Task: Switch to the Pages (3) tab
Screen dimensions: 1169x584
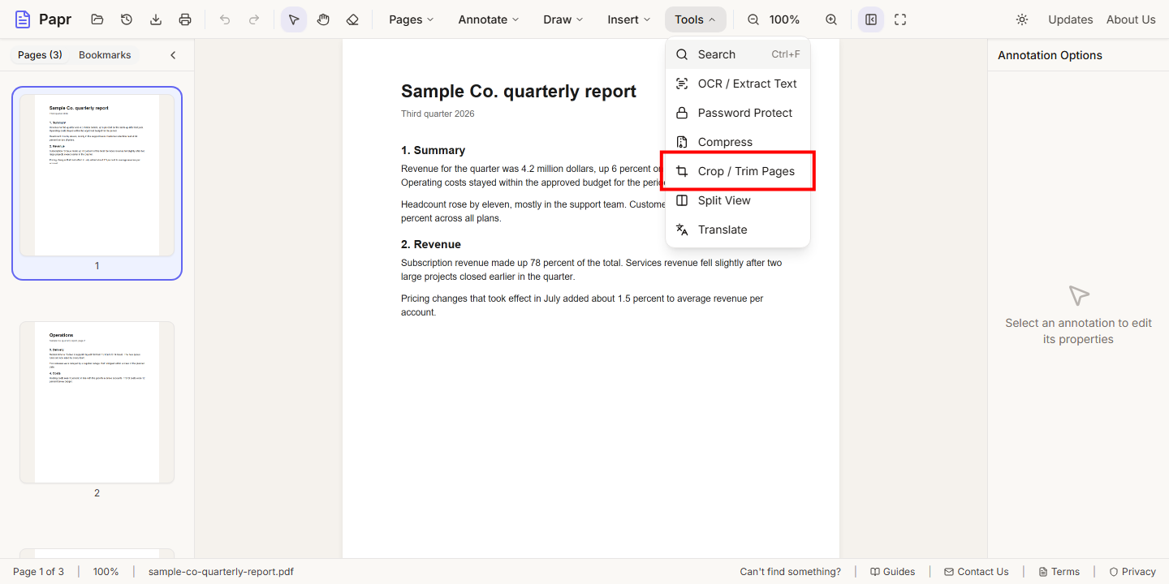Action: (40, 55)
